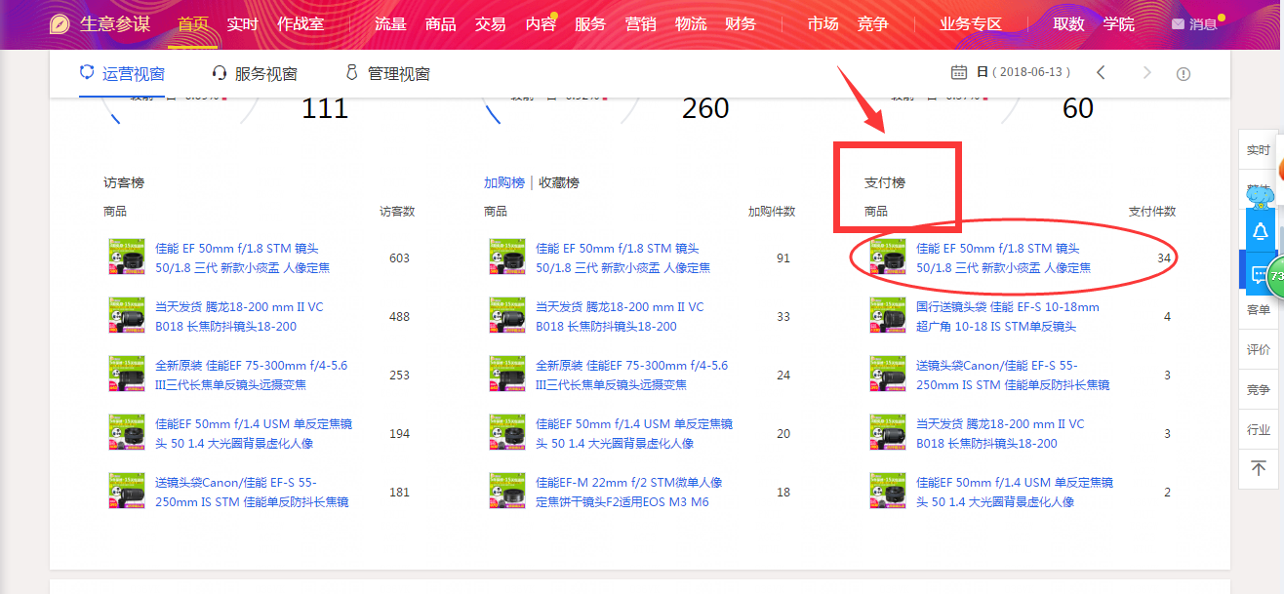This screenshot has height=594, width=1284.
Task: Open 学院 in top navigation
Action: coord(1119,24)
